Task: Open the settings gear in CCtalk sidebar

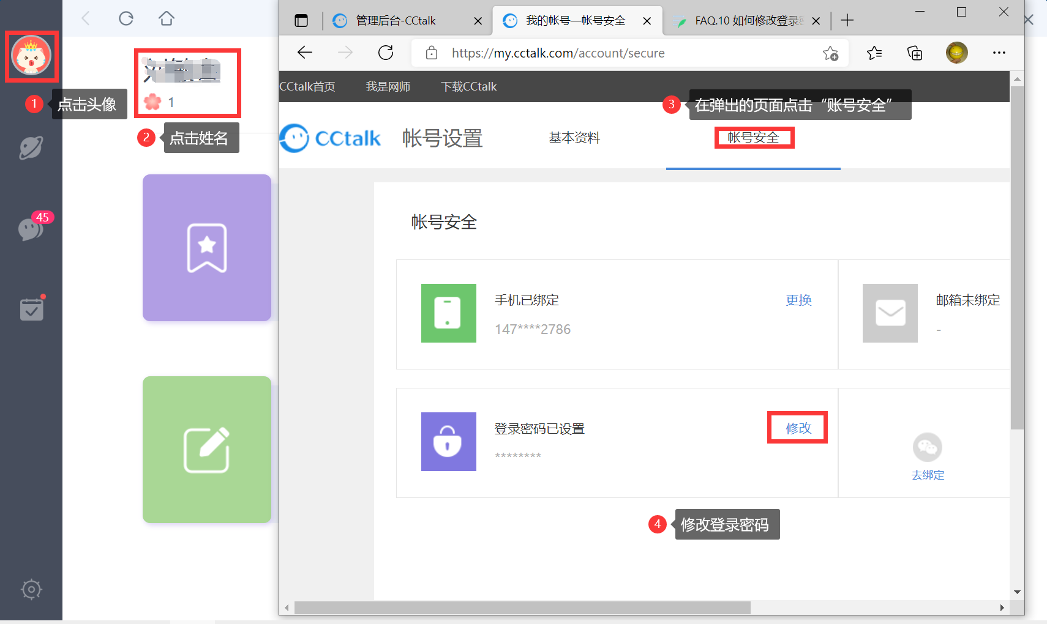Action: point(31,590)
